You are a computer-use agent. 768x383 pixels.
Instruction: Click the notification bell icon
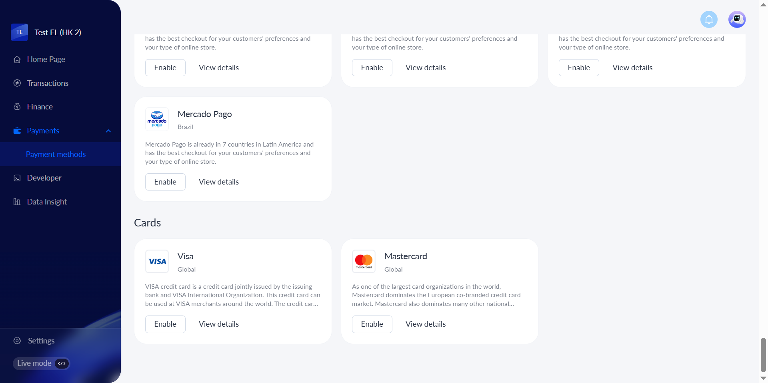(709, 19)
